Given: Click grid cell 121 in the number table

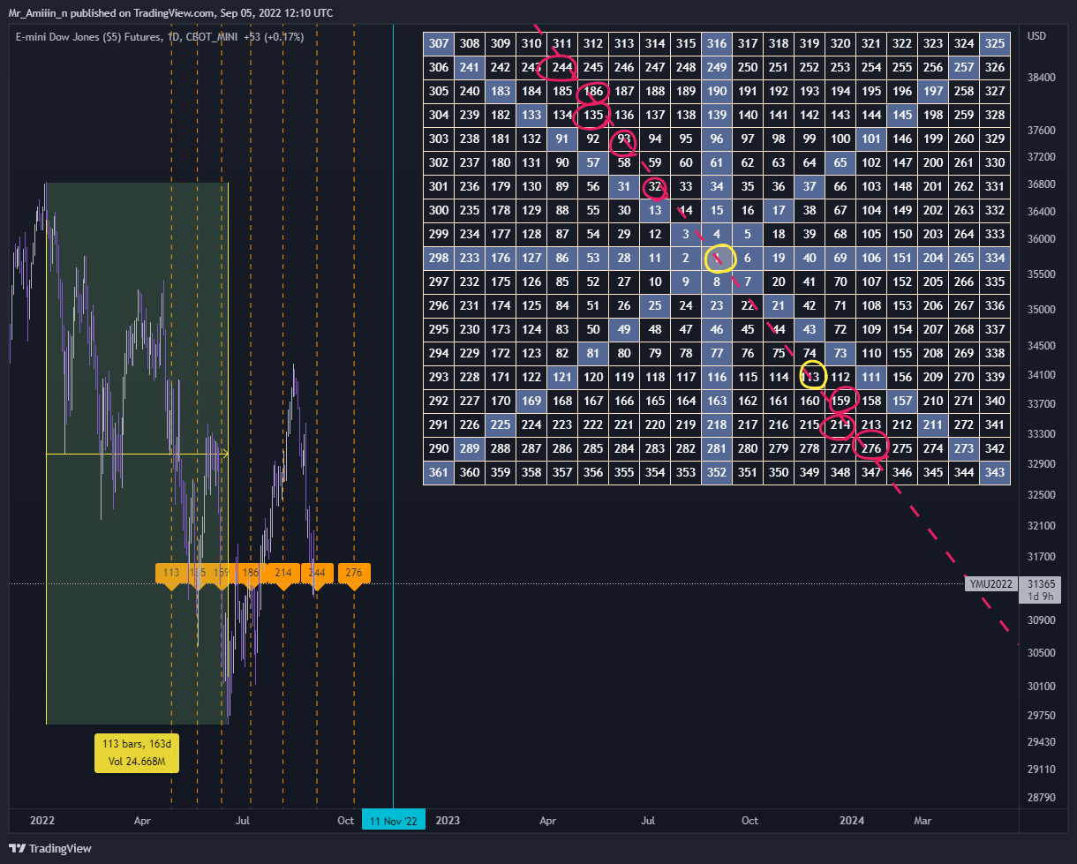Looking at the screenshot, I should (562, 377).
